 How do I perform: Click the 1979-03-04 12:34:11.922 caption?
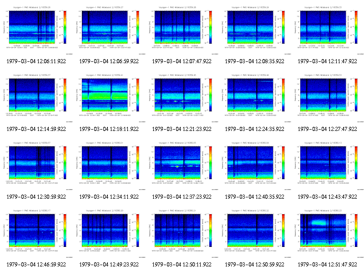click(109, 197)
